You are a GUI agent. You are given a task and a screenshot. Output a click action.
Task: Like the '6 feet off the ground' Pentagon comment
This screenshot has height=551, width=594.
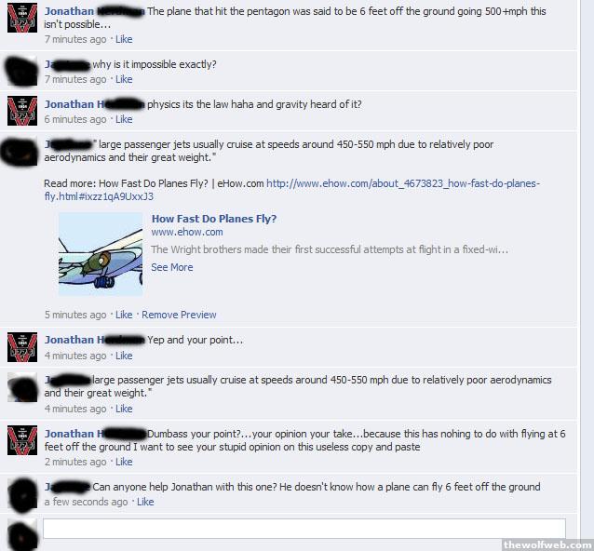[x=124, y=39]
